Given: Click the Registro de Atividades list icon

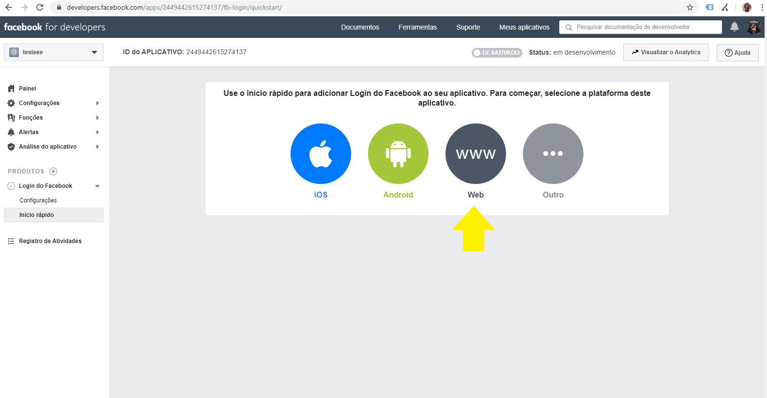Looking at the screenshot, I should point(11,241).
